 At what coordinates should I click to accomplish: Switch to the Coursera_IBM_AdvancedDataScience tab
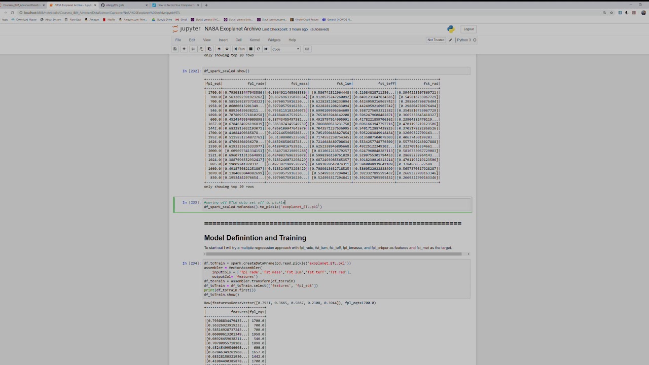[x=22, y=5]
